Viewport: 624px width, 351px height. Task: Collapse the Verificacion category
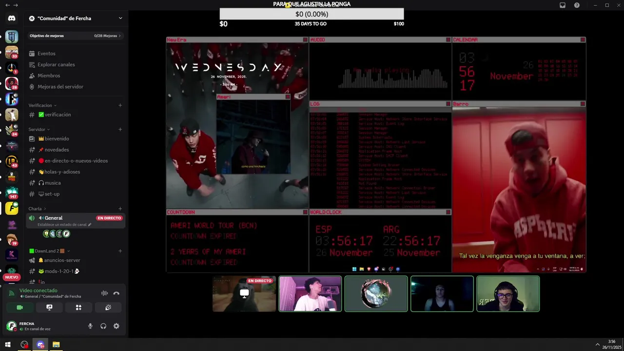(42, 105)
